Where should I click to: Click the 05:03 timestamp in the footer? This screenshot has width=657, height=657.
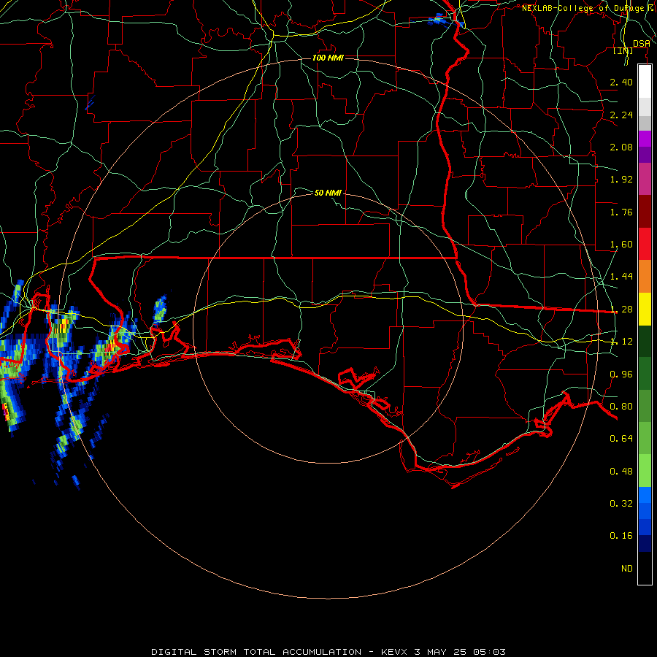489,652
